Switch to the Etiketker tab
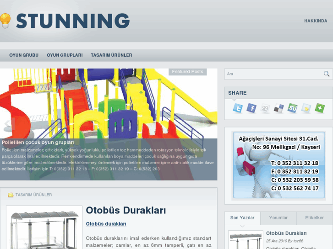This screenshot has width=333, height=249. tap(315, 218)
